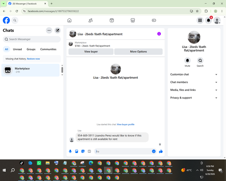Show hidden system tray icons chevron

[x=197, y=170]
